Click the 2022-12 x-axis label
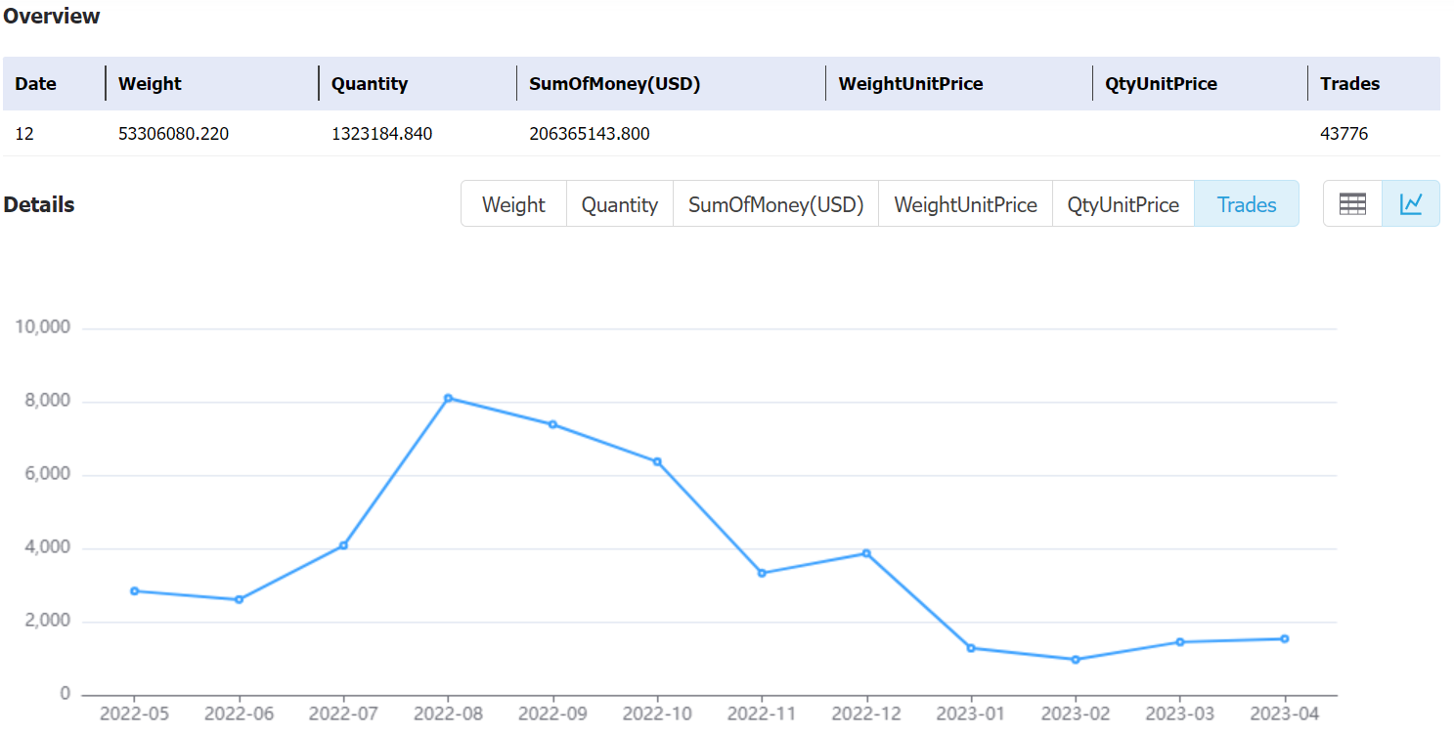 pyautogui.click(x=866, y=715)
